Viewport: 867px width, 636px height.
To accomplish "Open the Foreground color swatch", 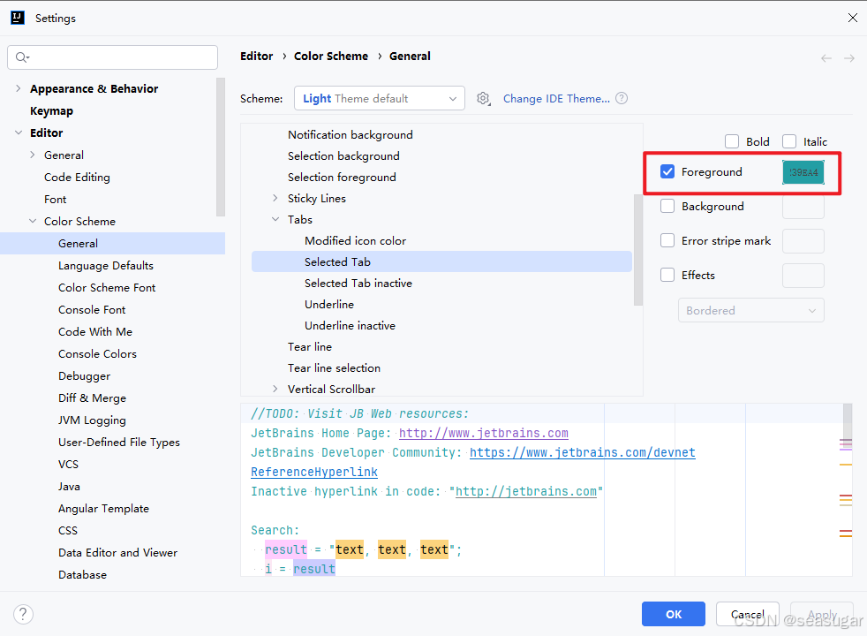I will click(x=803, y=172).
